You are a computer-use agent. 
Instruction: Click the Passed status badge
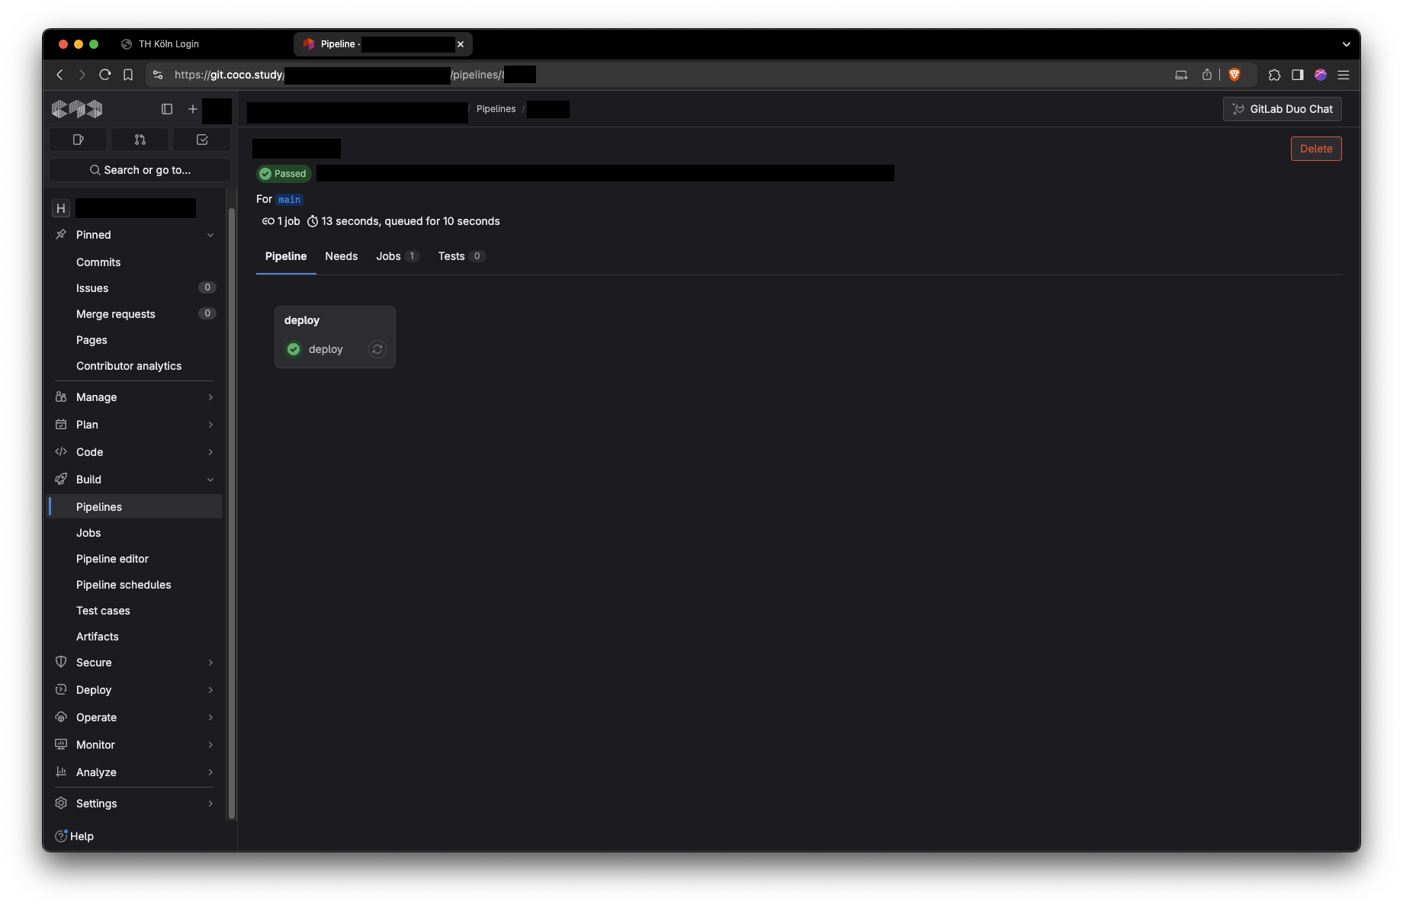[284, 174]
